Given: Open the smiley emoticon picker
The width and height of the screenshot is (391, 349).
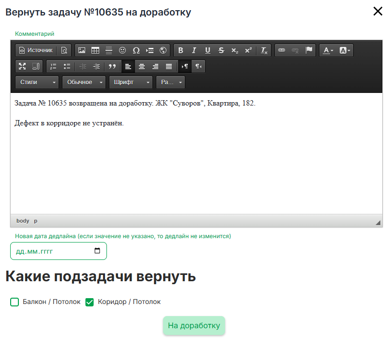Looking at the screenshot, I should coord(122,50).
